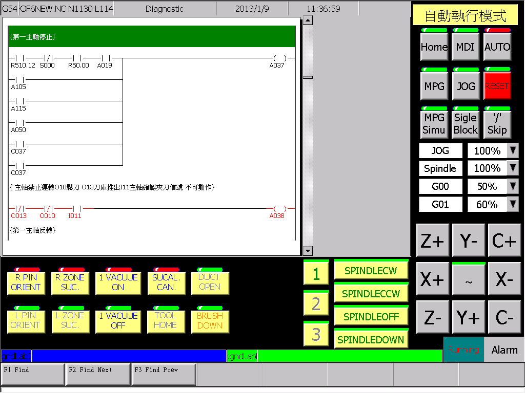Click the C- axis jog button
This screenshot has height=393, width=525.
504,317
